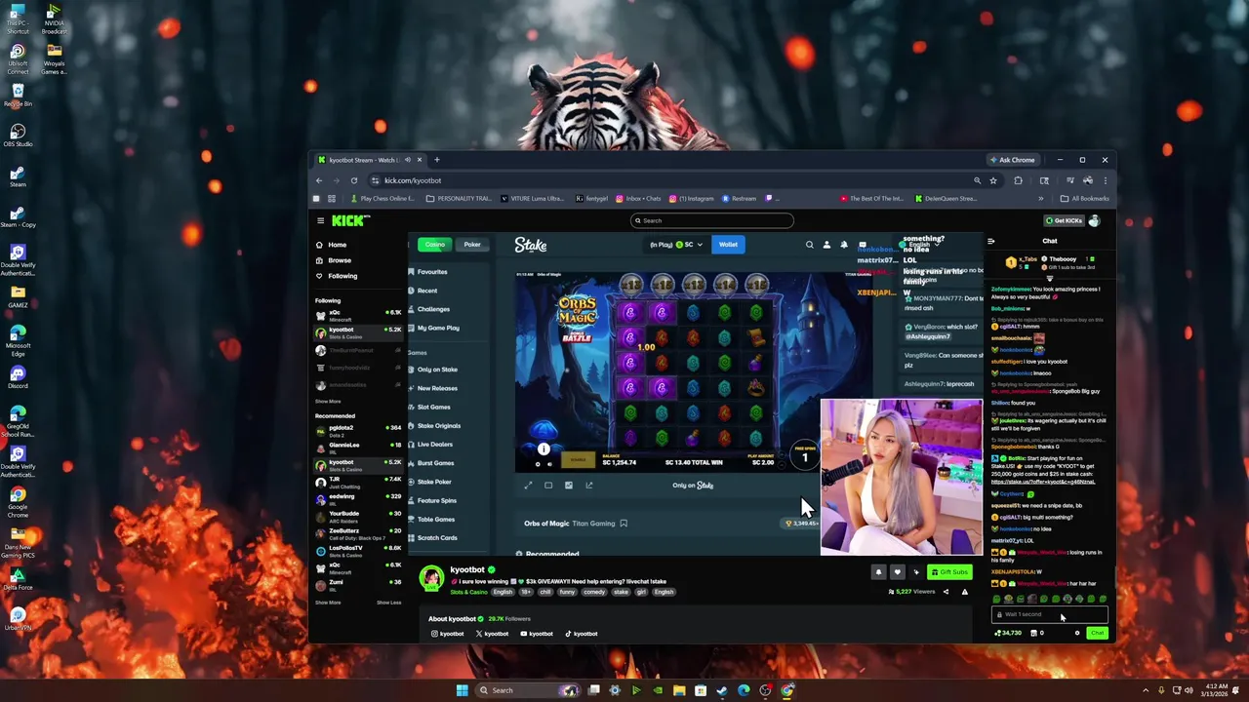Image resolution: width=1249 pixels, height=702 pixels.
Task: Click the KICK logo
Action: (x=349, y=220)
